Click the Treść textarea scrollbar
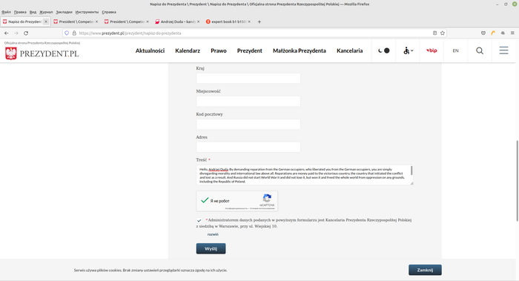The width and height of the screenshot is (519, 281). 411,171
